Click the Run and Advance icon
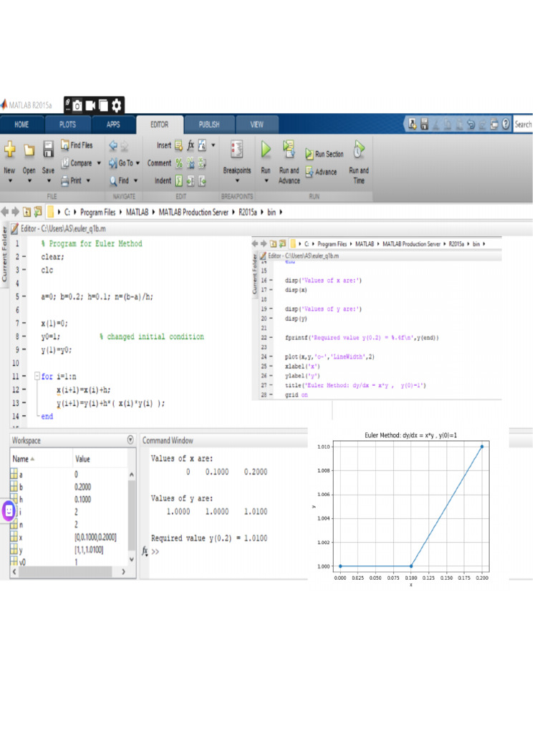The image size is (550, 733). (x=289, y=149)
